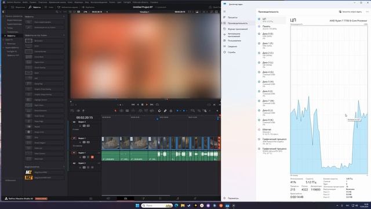Toggle auto track selector on Video 2
This screenshot has height=209, width=371.
pos(84,126)
